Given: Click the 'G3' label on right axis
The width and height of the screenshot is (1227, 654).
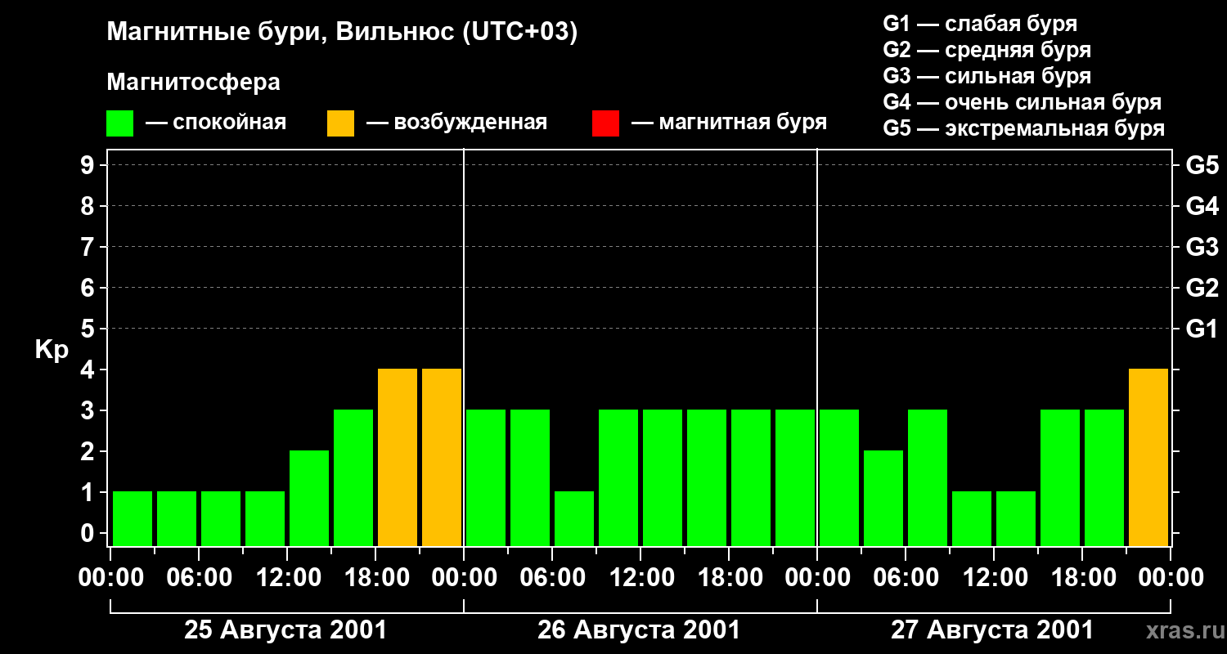Looking at the screenshot, I should 1202,247.
